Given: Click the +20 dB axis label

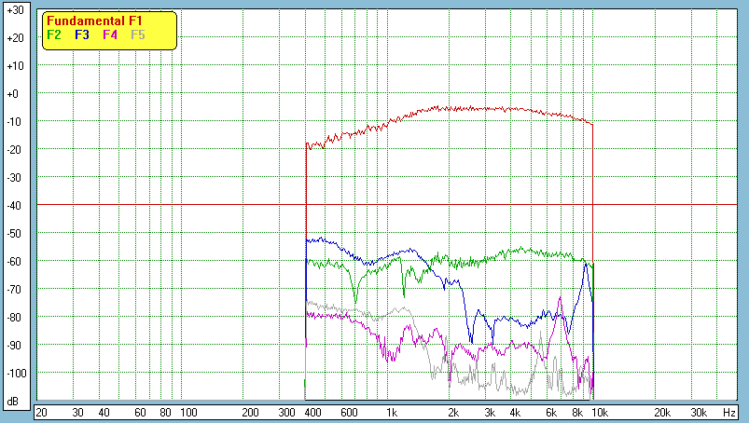Looking at the screenshot, I should 15,38.
